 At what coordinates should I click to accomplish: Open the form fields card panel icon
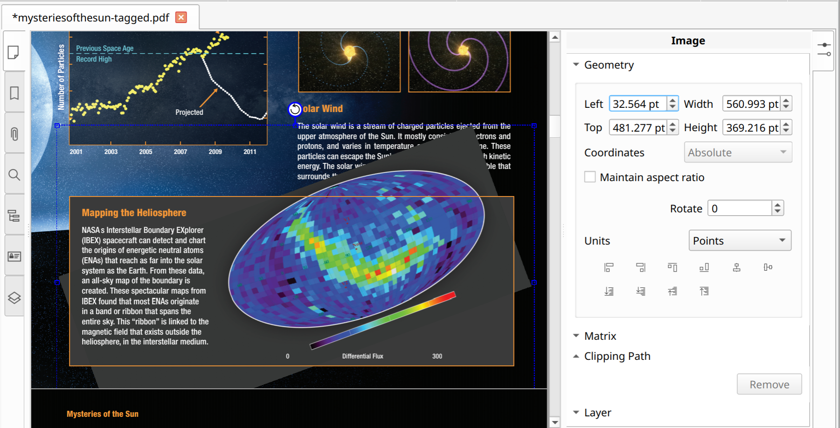point(14,256)
